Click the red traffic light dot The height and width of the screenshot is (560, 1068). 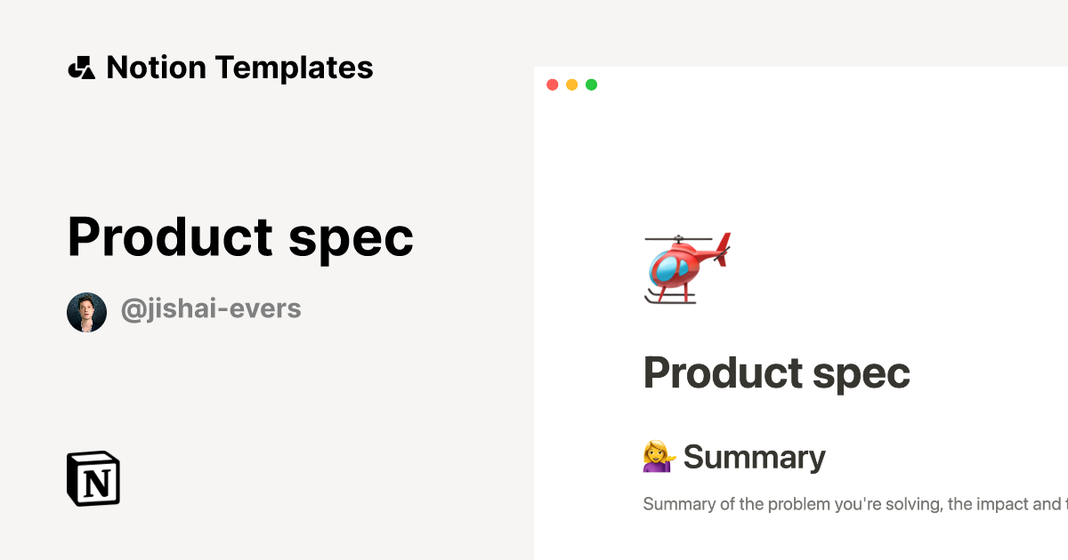pos(553,84)
